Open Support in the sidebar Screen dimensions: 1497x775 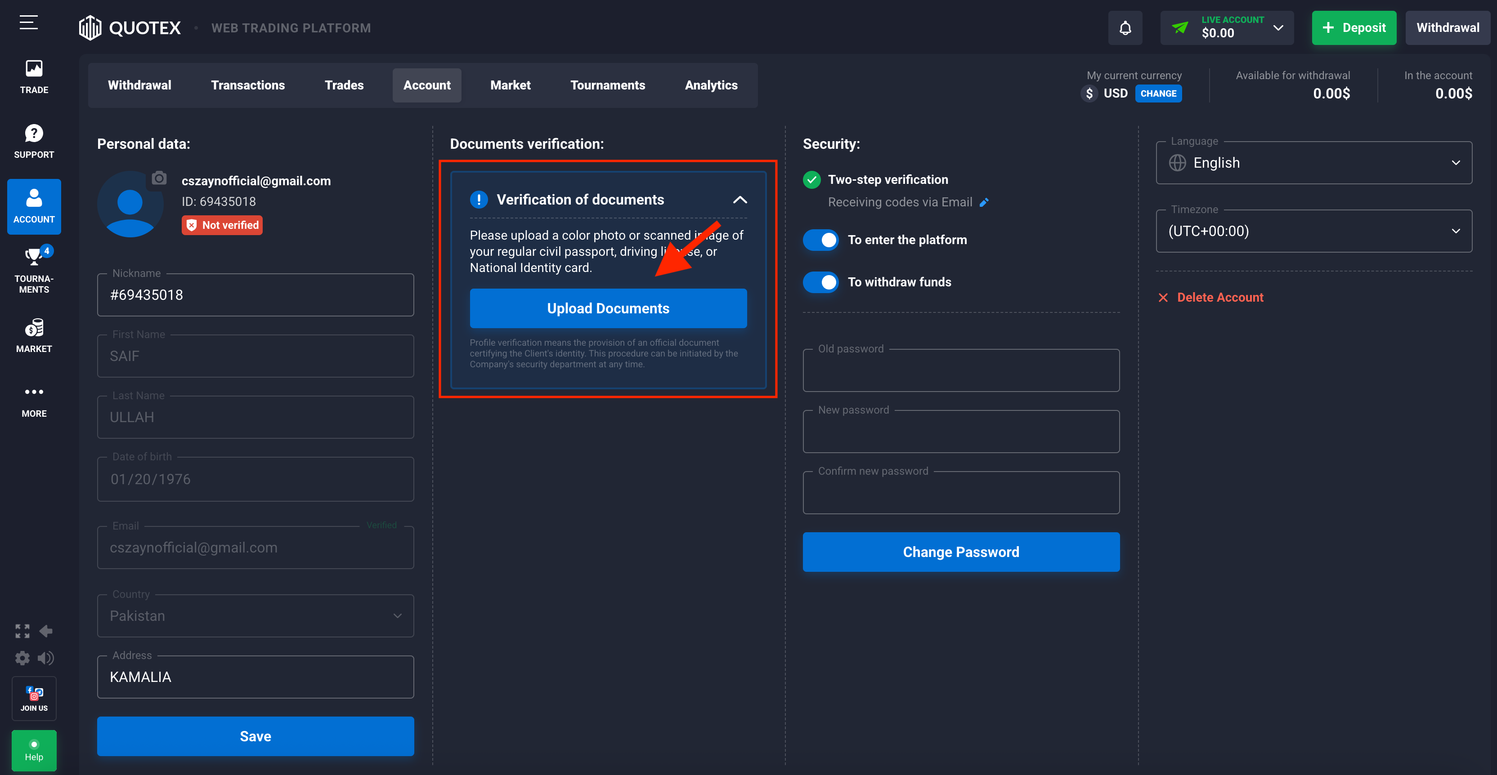[34, 141]
